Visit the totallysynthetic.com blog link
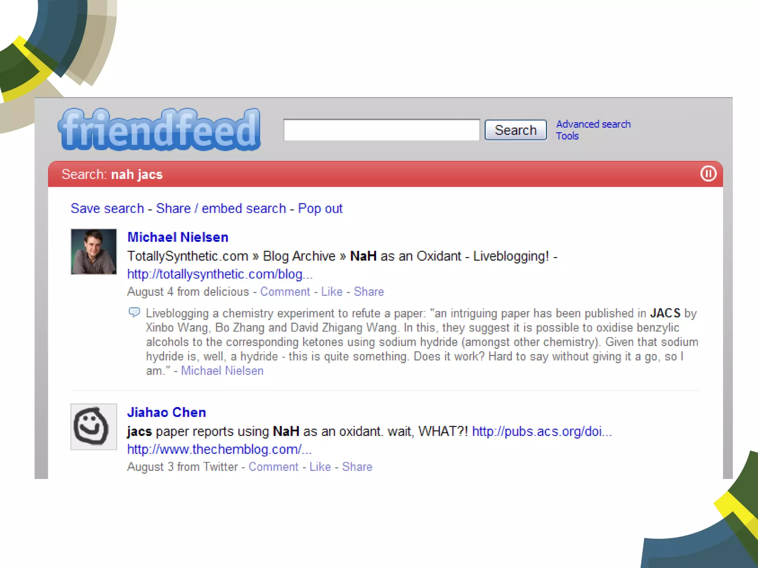Viewport: 758px width, 568px height. pyautogui.click(x=220, y=274)
